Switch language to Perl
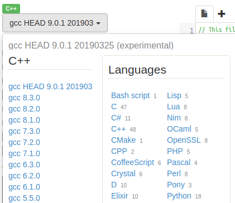 pos(174,173)
